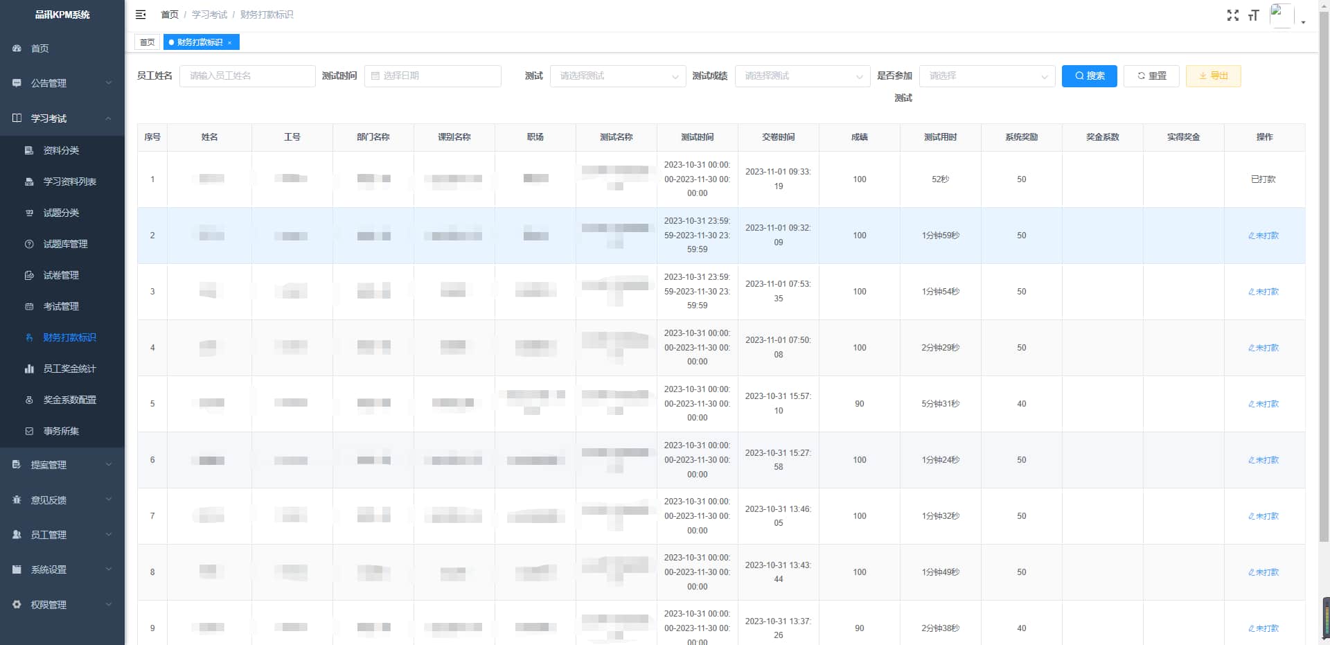Click the 重置 button

click(x=1151, y=76)
